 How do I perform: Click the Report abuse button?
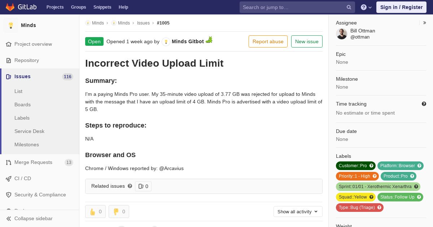pos(268,41)
